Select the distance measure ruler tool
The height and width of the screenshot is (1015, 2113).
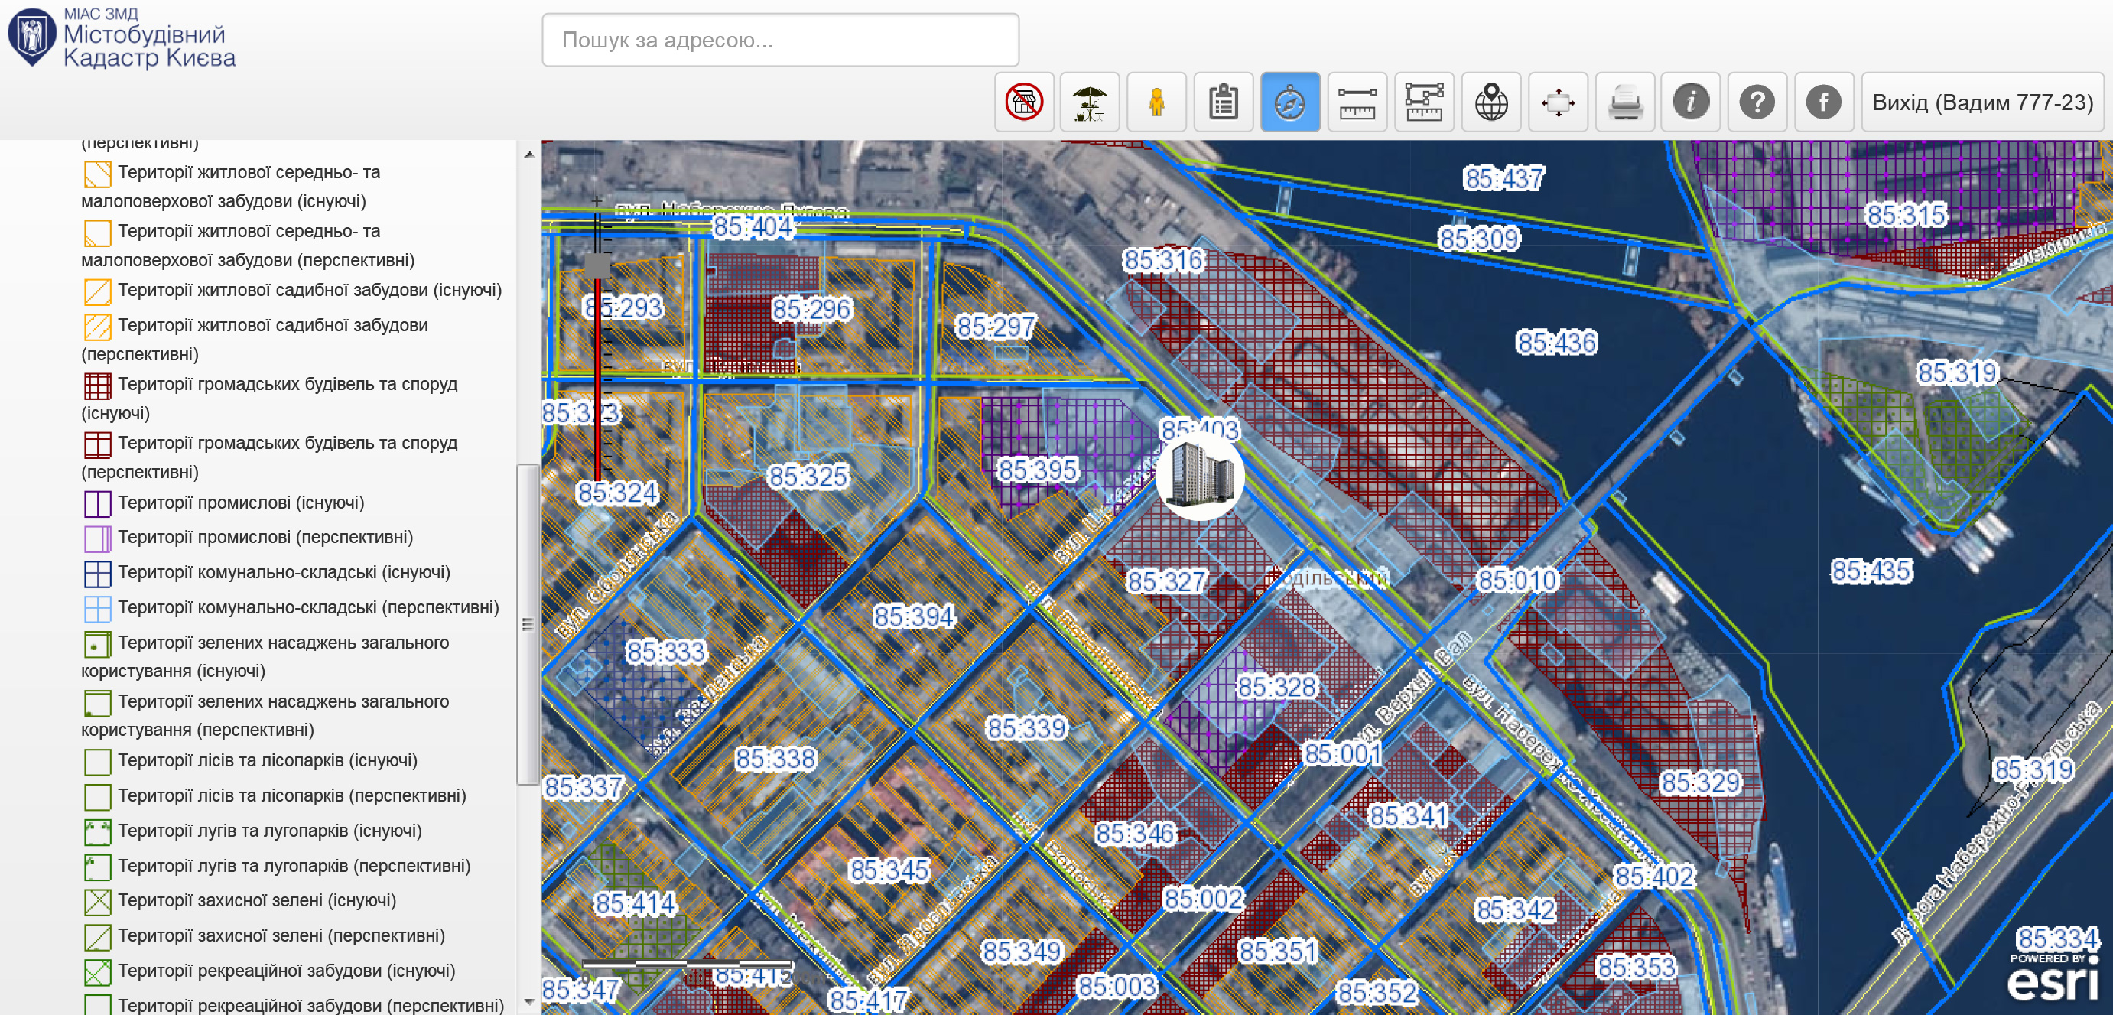1357,102
